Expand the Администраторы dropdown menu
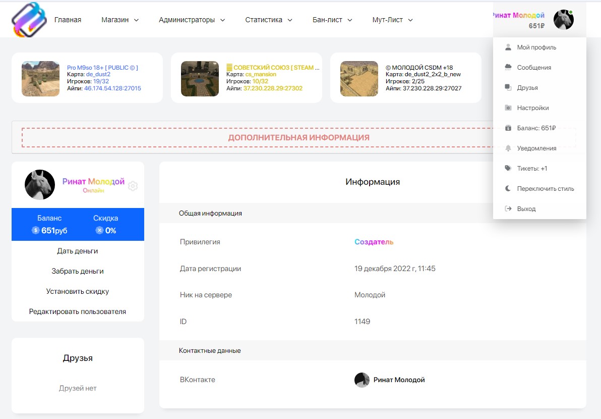The height and width of the screenshot is (419, 601). click(x=192, y=20)
